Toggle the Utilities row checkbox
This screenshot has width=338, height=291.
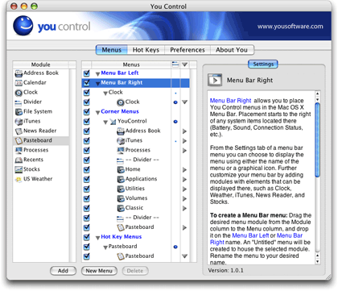pyautogui.click(x=86, y=189)
